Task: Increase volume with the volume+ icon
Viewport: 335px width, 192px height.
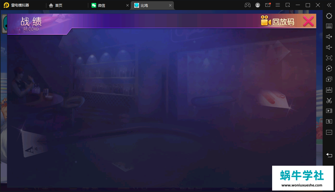Action: (329, 36)
